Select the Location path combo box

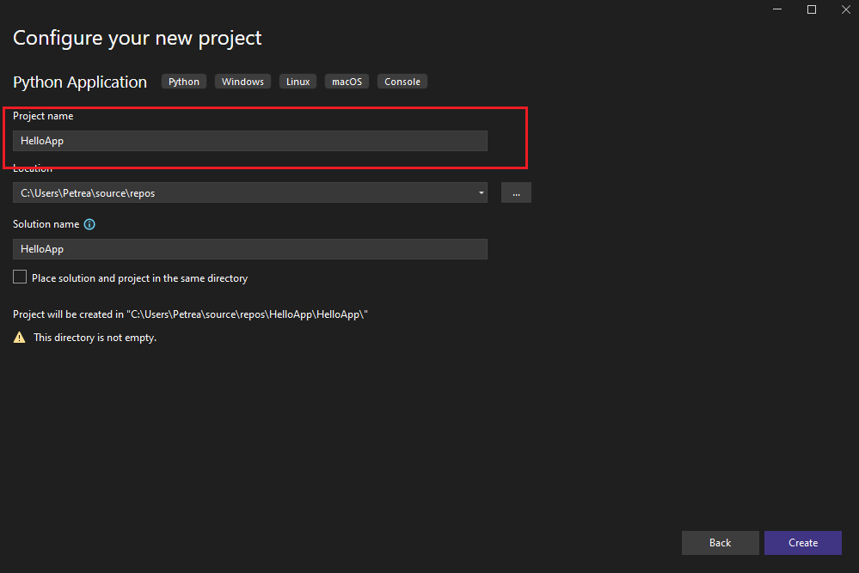250,192
